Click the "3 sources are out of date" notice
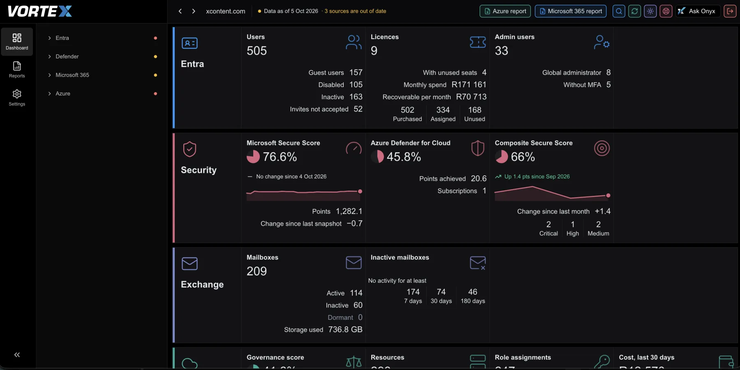This screenshot has width=740, height=370. (355, 11)
